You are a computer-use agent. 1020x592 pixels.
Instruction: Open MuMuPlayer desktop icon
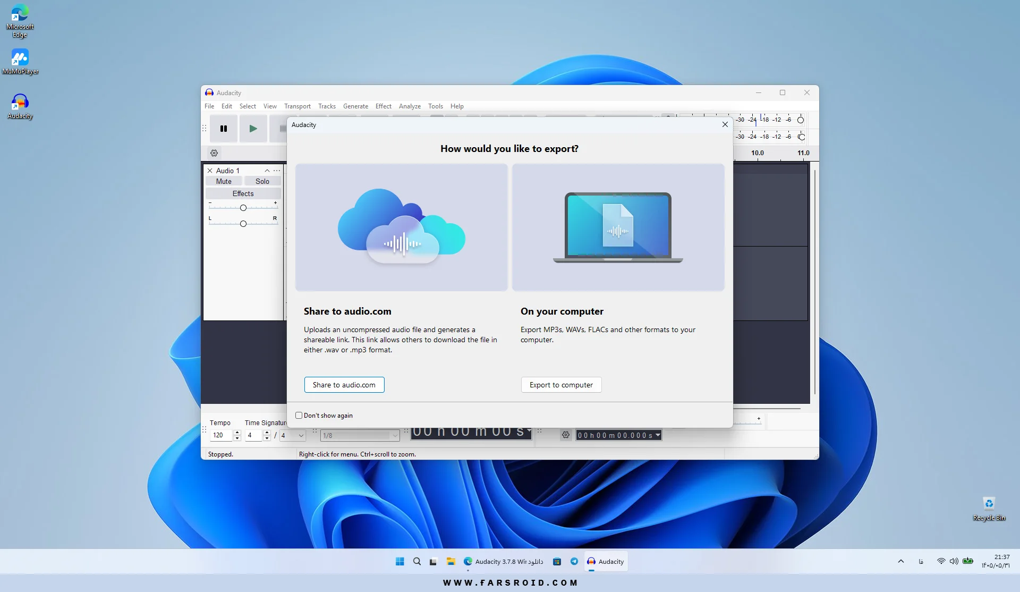click(20, 62)
